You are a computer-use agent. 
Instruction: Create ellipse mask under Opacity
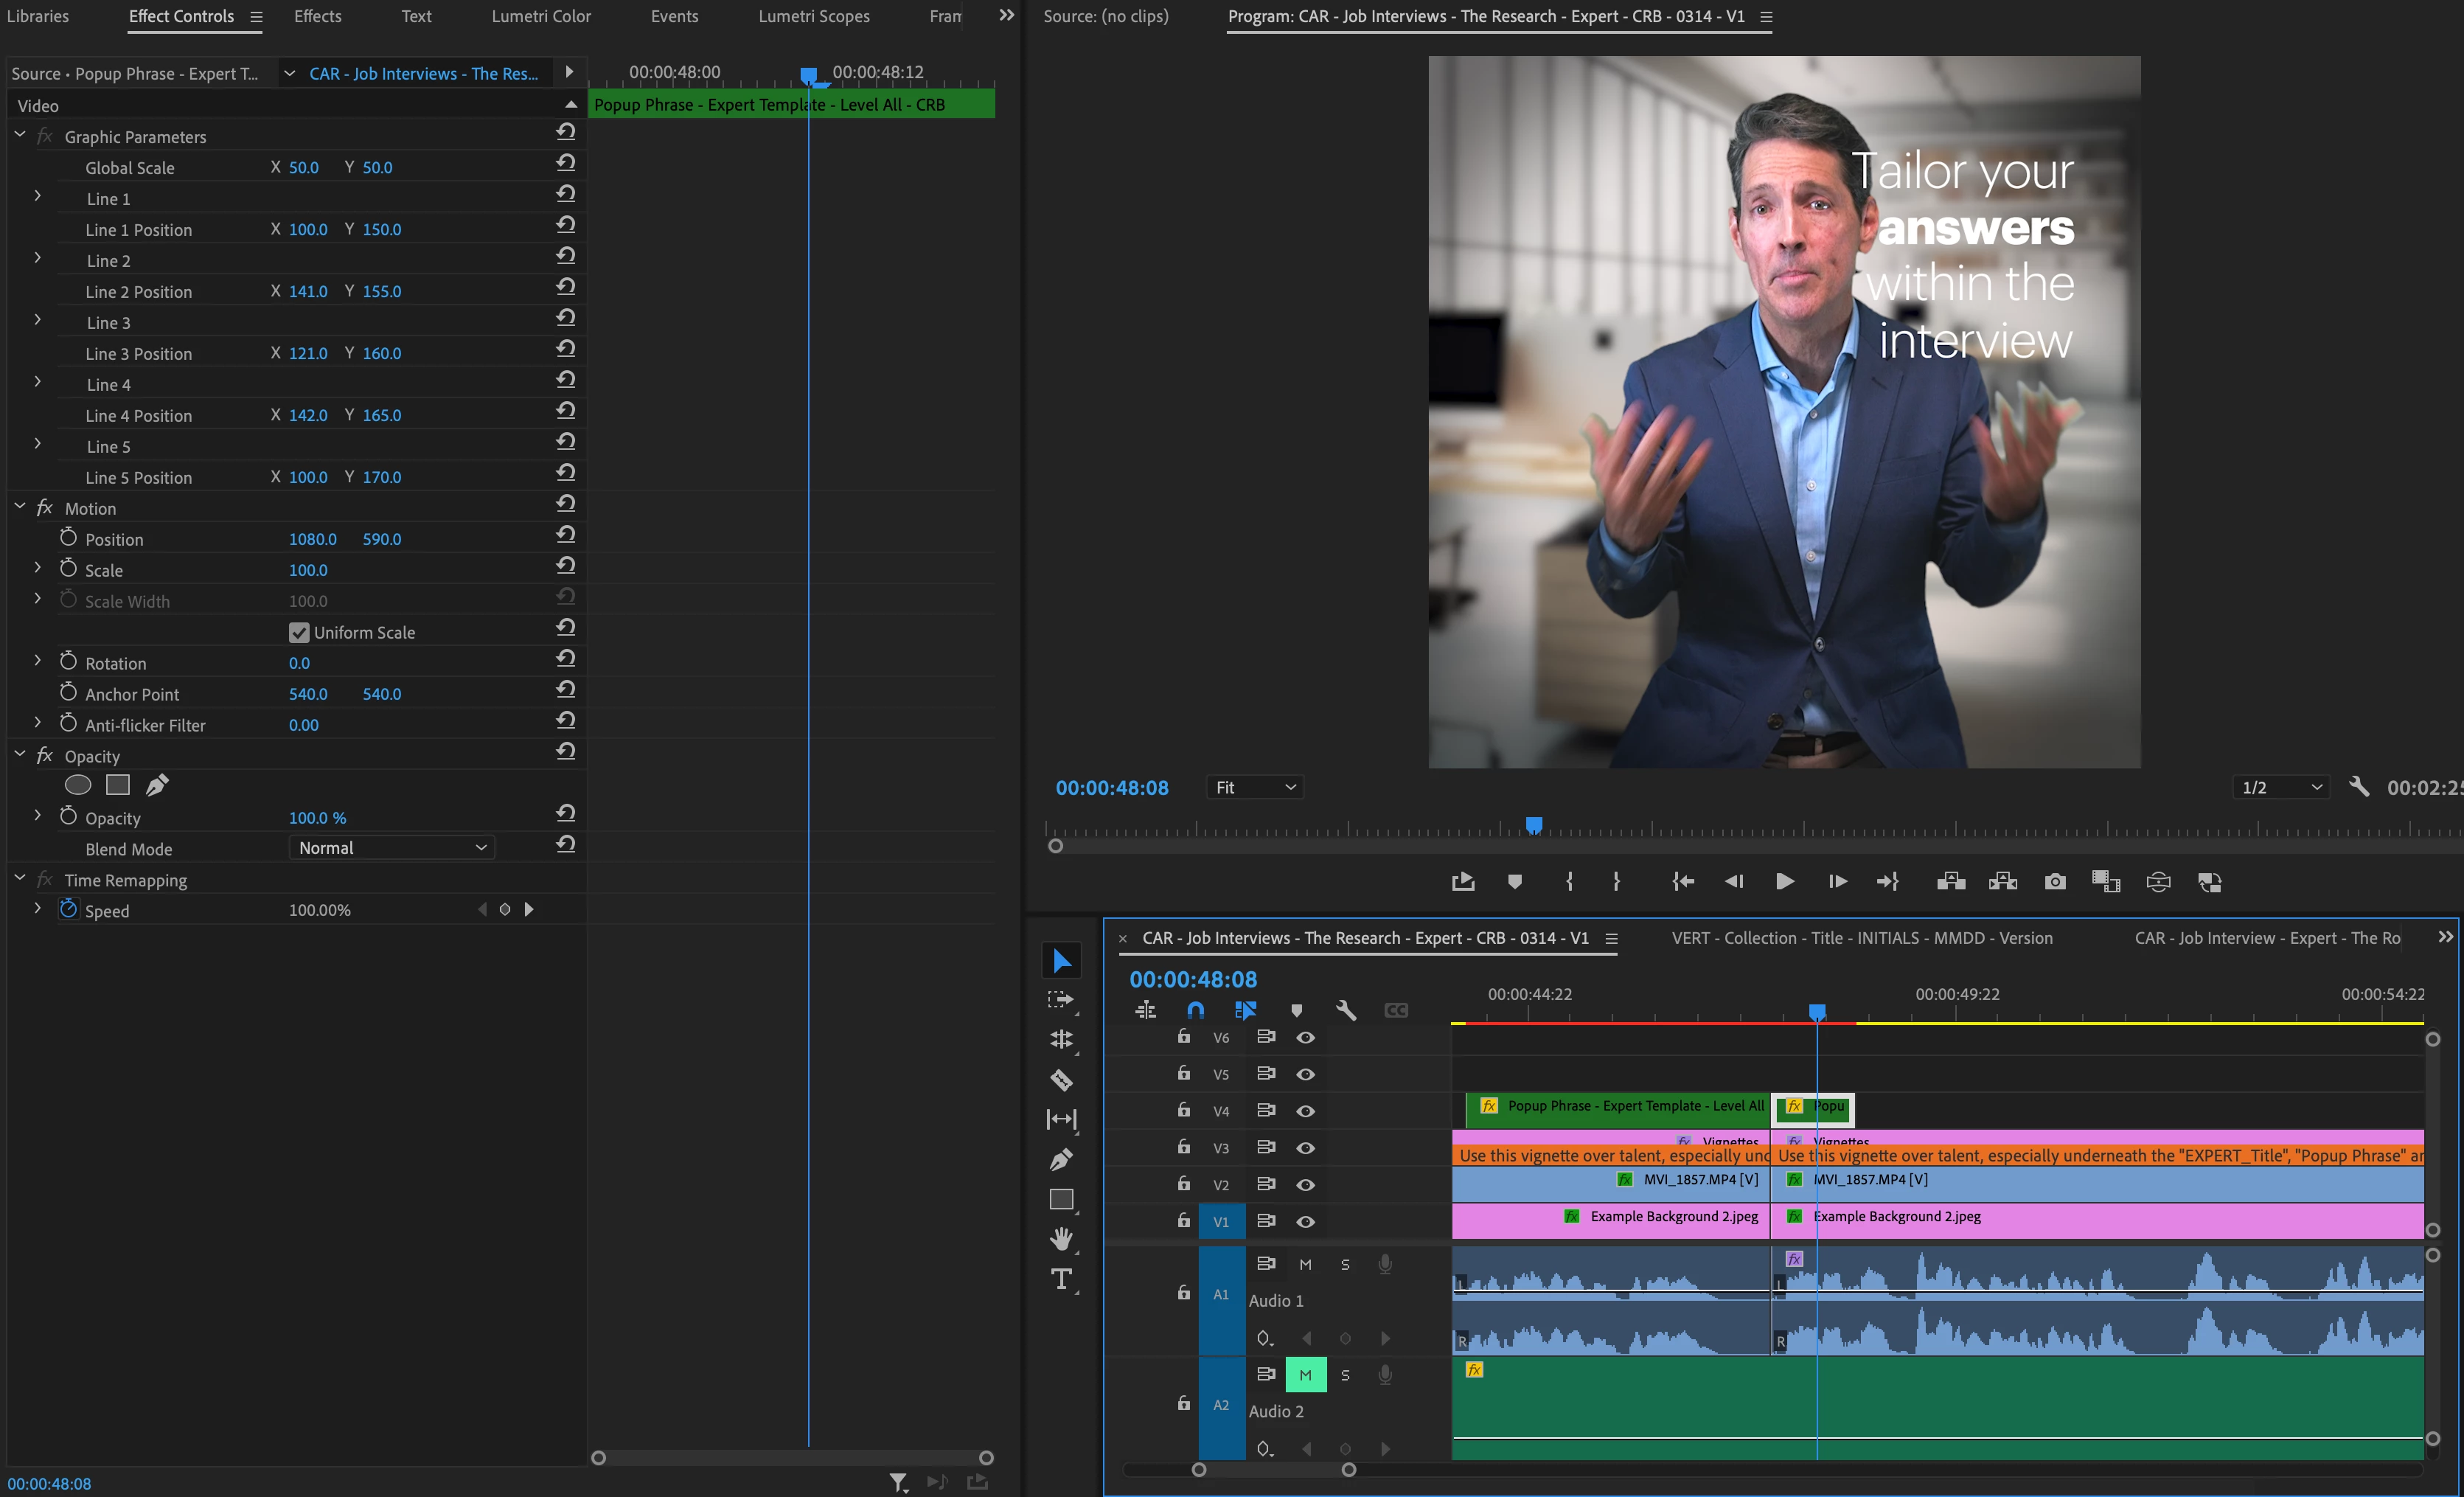(x=78, y=785)
